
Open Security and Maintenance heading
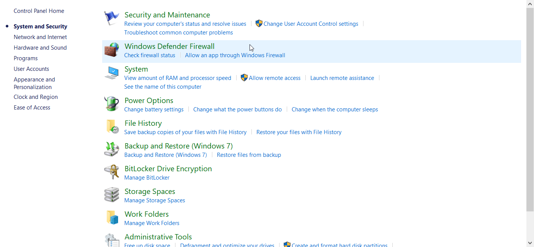point(167,15)
